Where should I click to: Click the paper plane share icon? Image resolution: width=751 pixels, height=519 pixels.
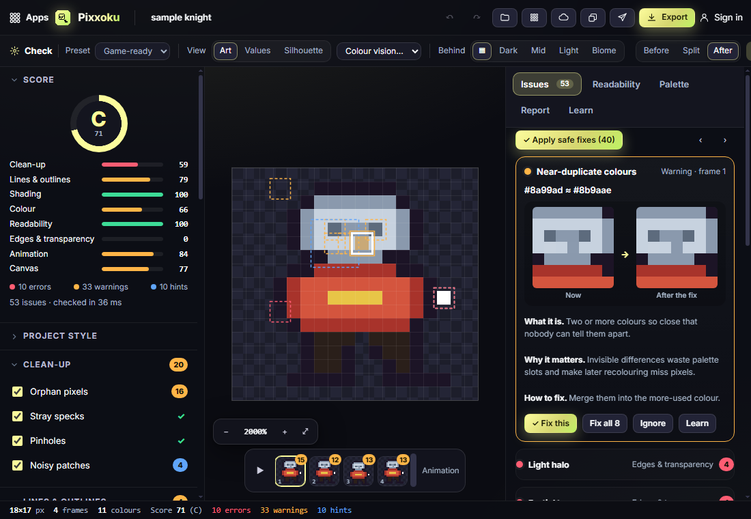[622, 18]
